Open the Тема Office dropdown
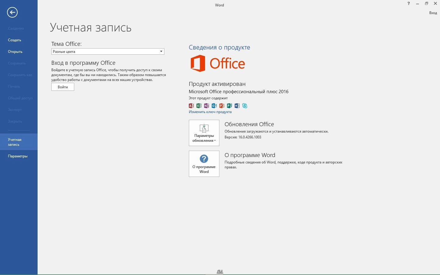Image resolution: width=440 pixels, height=275 pixels. click(108, 51)
